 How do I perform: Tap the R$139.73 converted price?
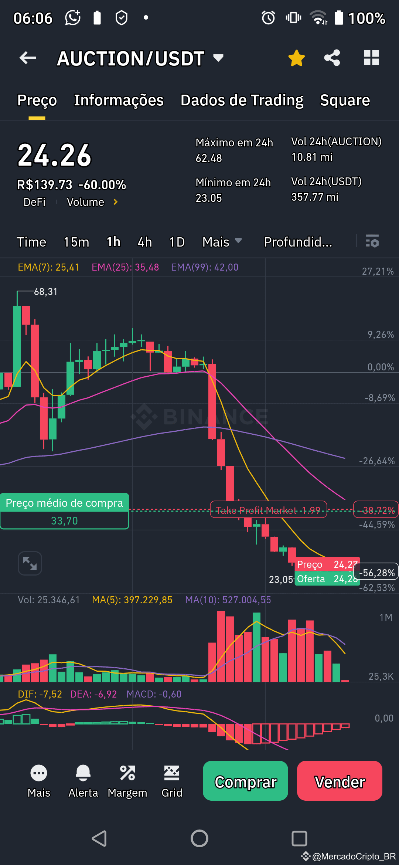(45, 185)
